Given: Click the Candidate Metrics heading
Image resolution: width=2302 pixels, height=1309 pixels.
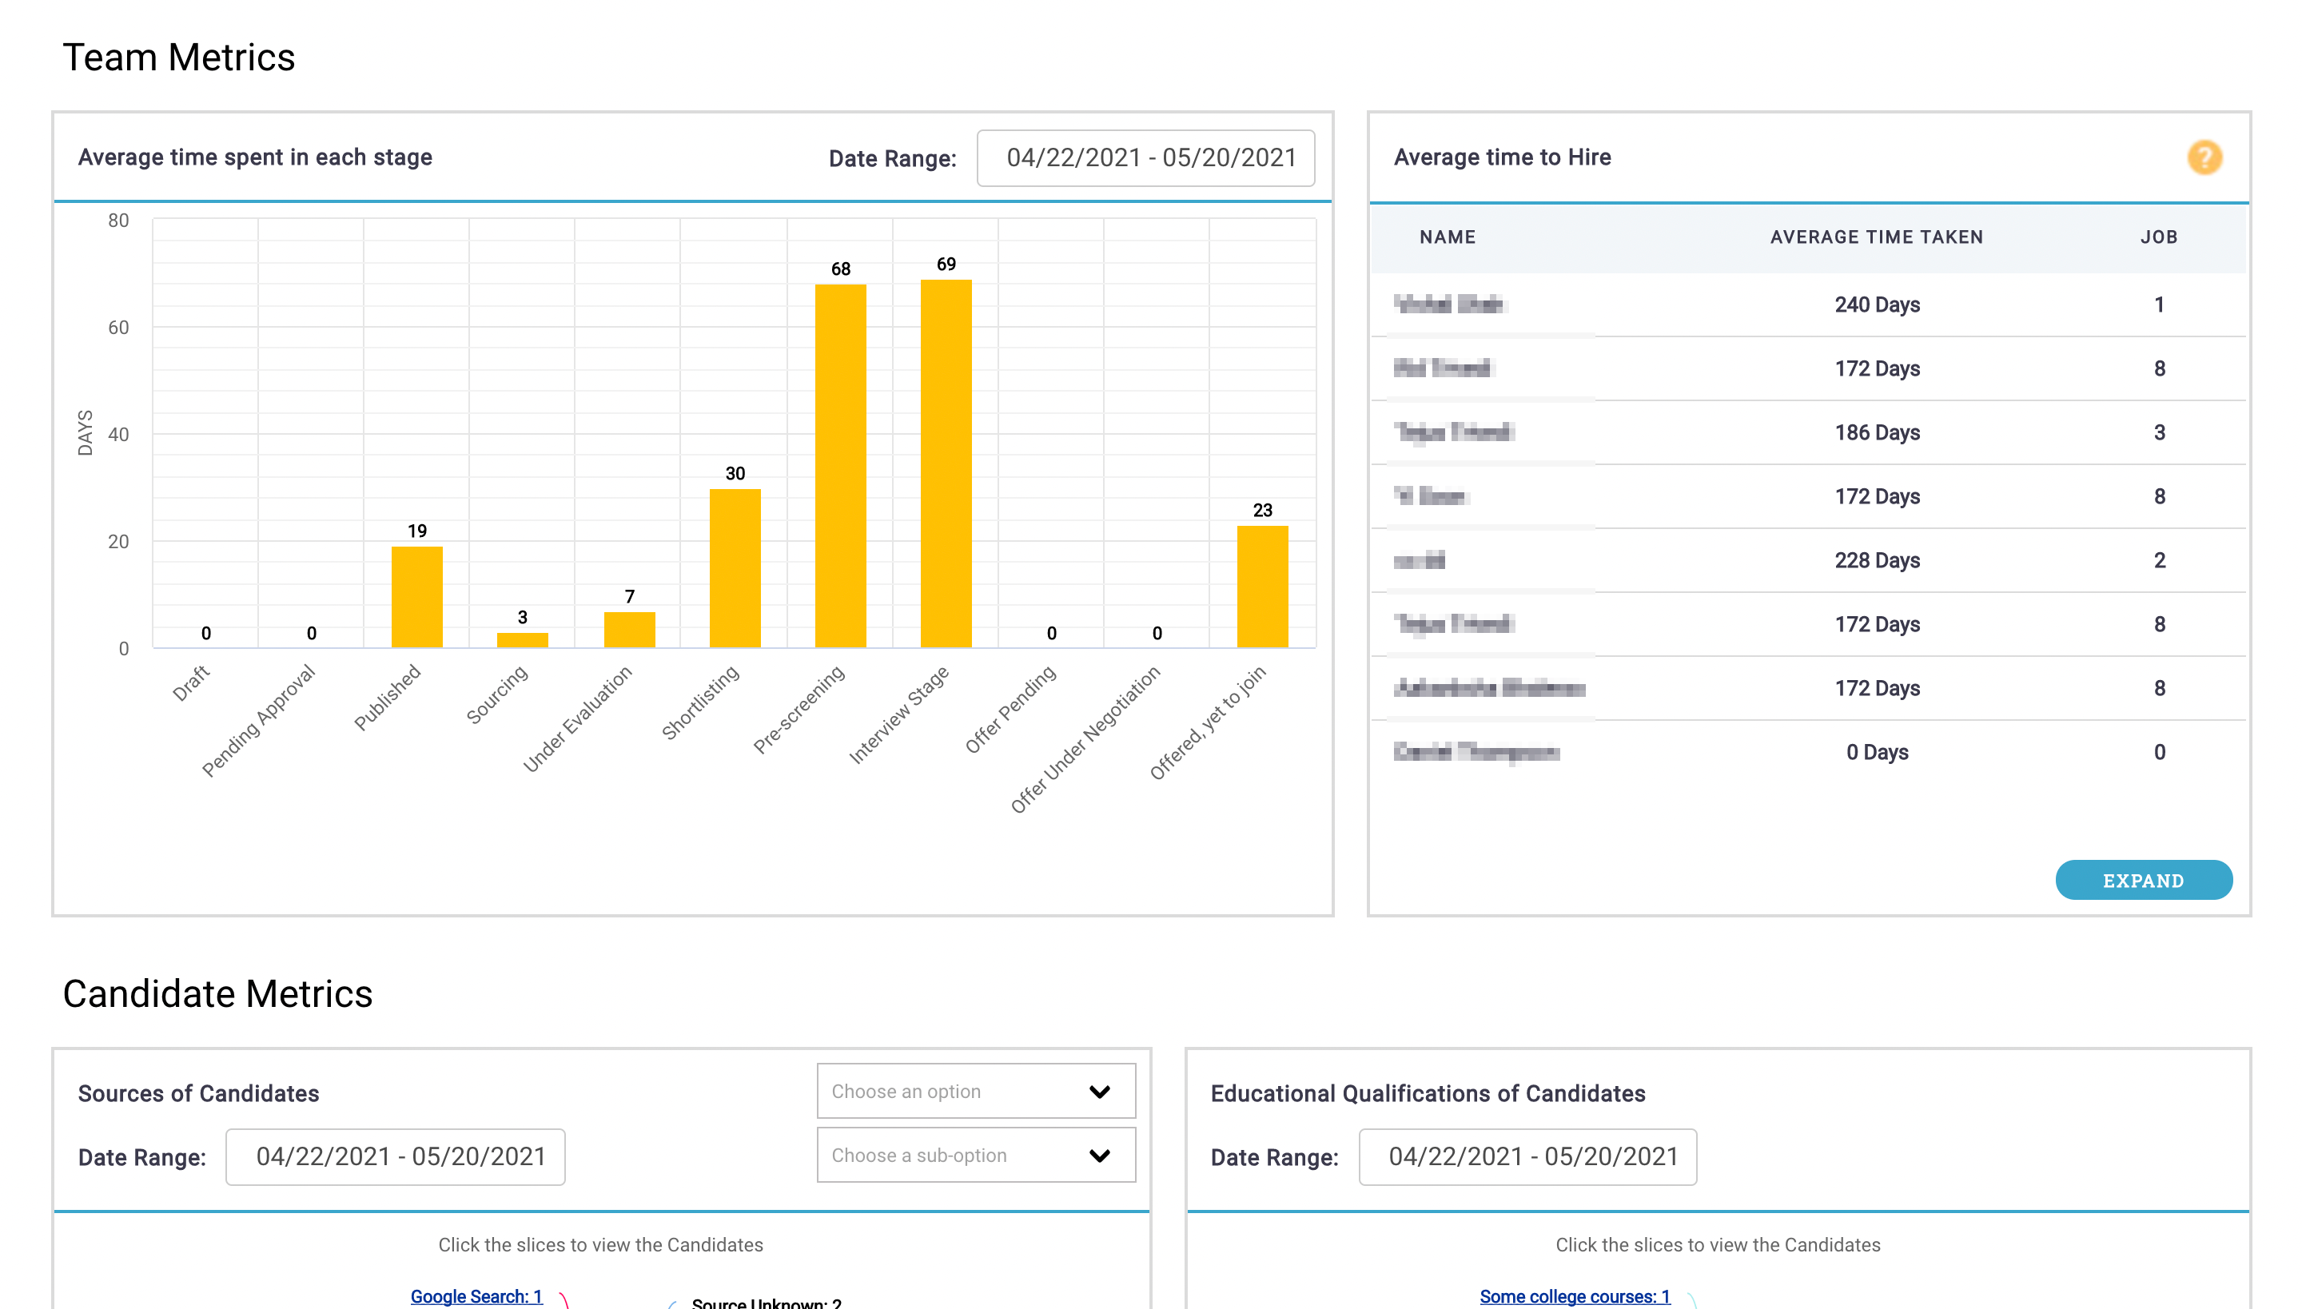Looking at the screenshot, I should click(x=217, y=993).
